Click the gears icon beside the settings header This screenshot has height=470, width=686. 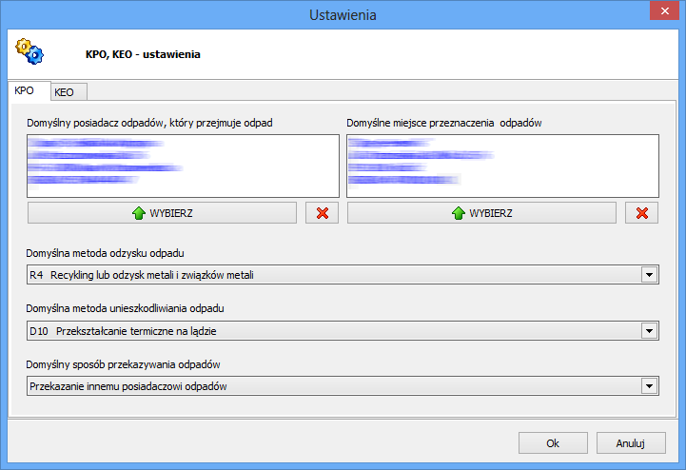(29, 51)
